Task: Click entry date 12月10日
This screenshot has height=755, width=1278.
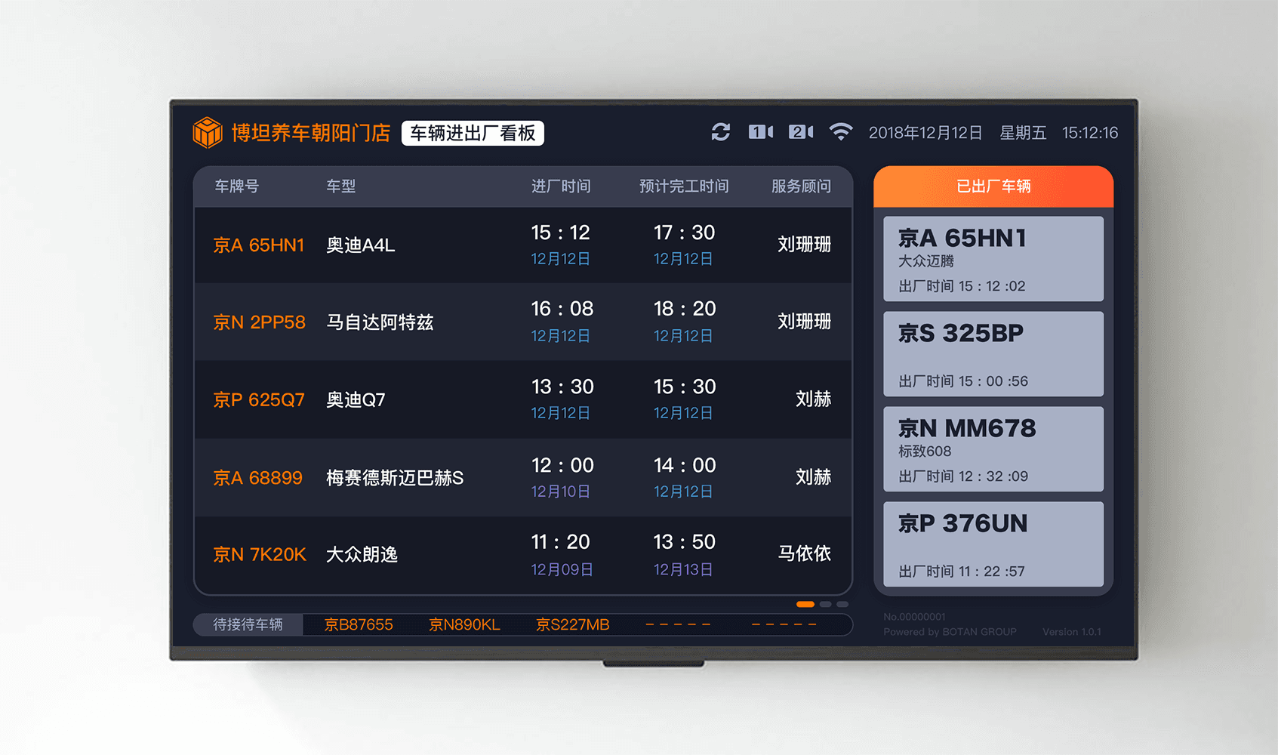Action: coord(561,492)
